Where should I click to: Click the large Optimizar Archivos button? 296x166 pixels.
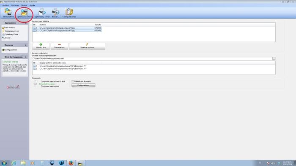pos(87,46)
